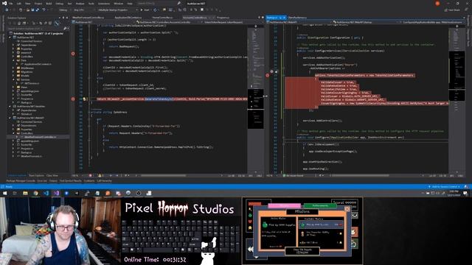472x265 pixels.
Task: Open the solution configuration Debug dropdown
Action: pos(64,10)
